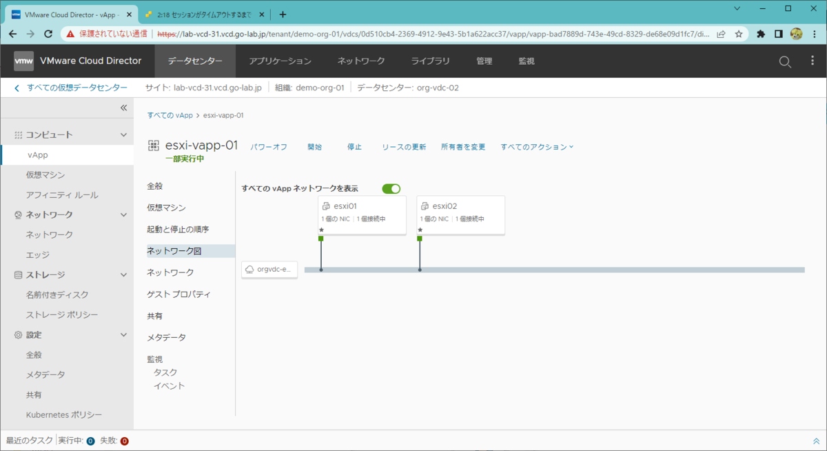Open the 管理 top tab

click(484, 61)
